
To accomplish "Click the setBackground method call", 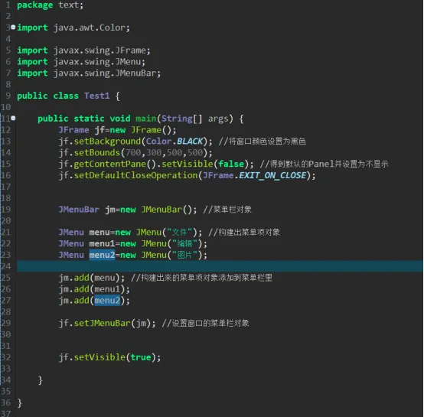I will pos(107,141).
